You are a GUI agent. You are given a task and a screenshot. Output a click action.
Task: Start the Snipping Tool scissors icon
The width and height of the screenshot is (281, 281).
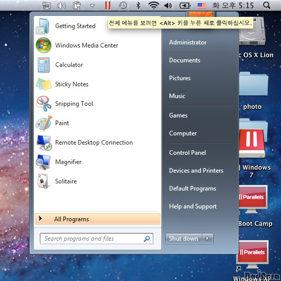point(44,104)
